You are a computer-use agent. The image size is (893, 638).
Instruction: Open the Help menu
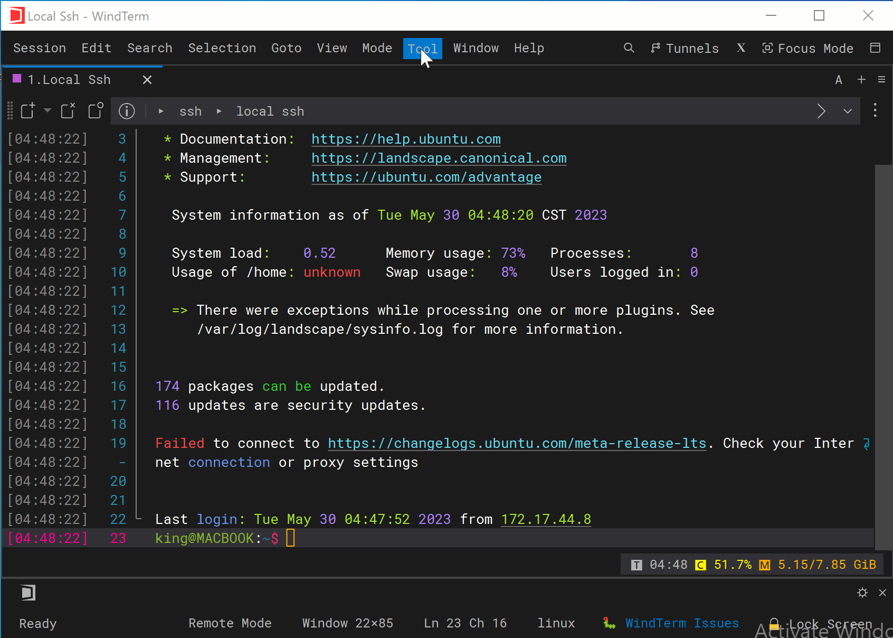(x=529, y=48)
